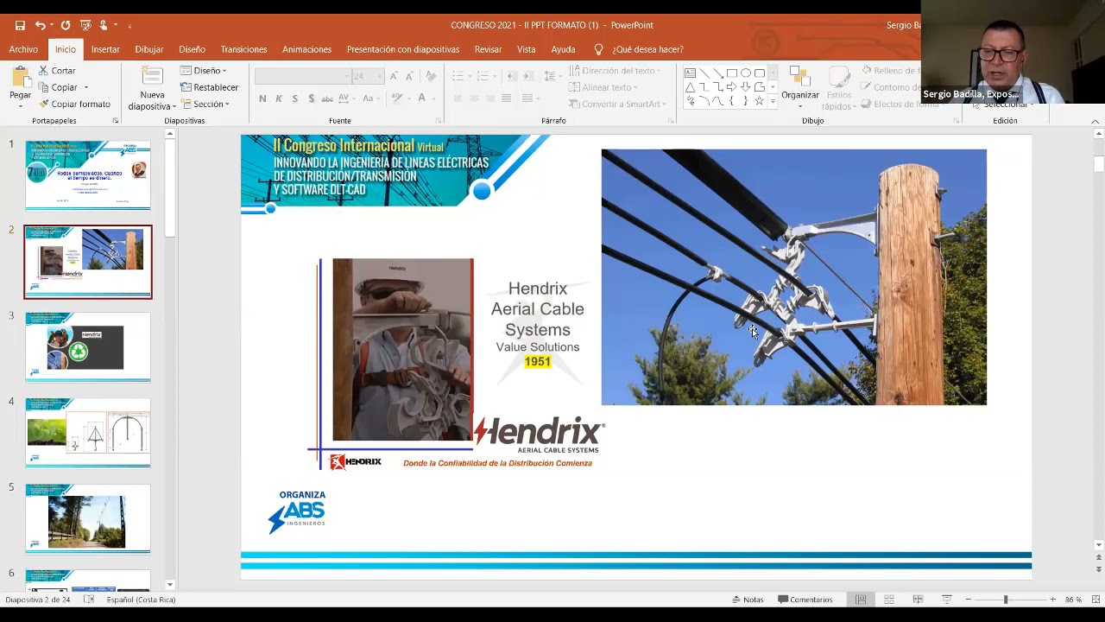Select the star shape in the gallery

tap(760, 101)
